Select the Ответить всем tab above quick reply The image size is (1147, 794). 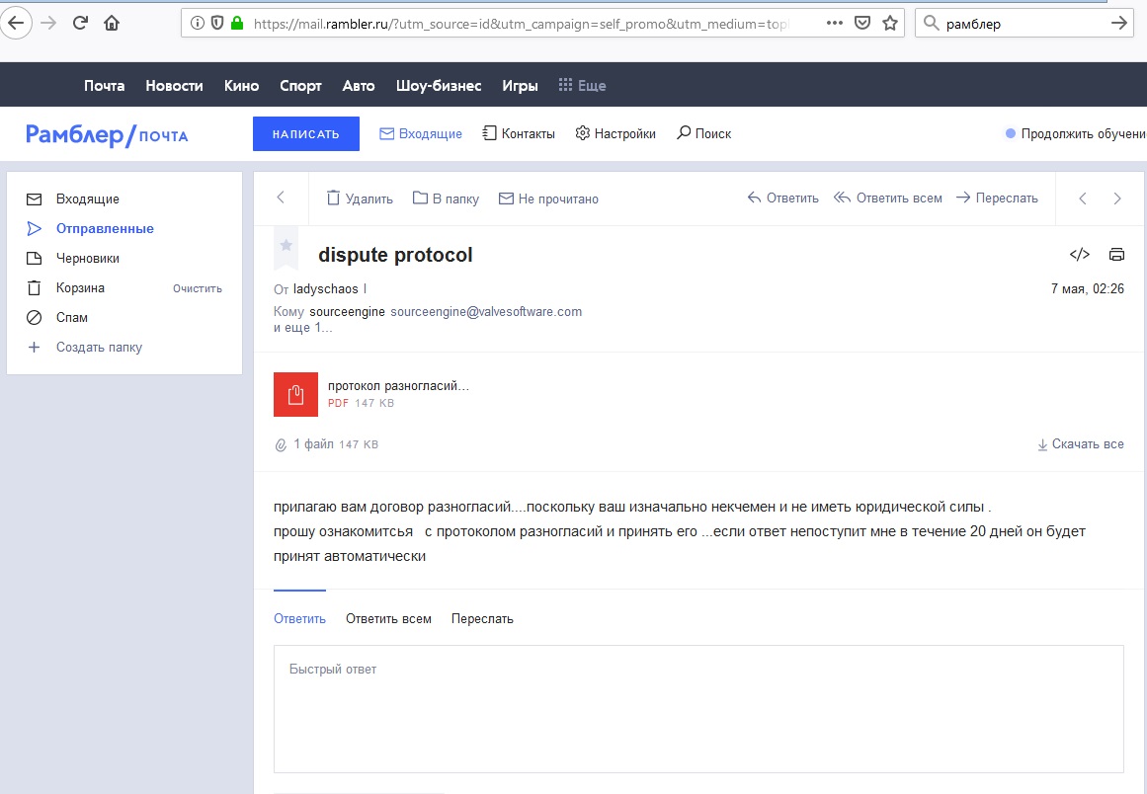pyautogui.click(x=388, y=618)
